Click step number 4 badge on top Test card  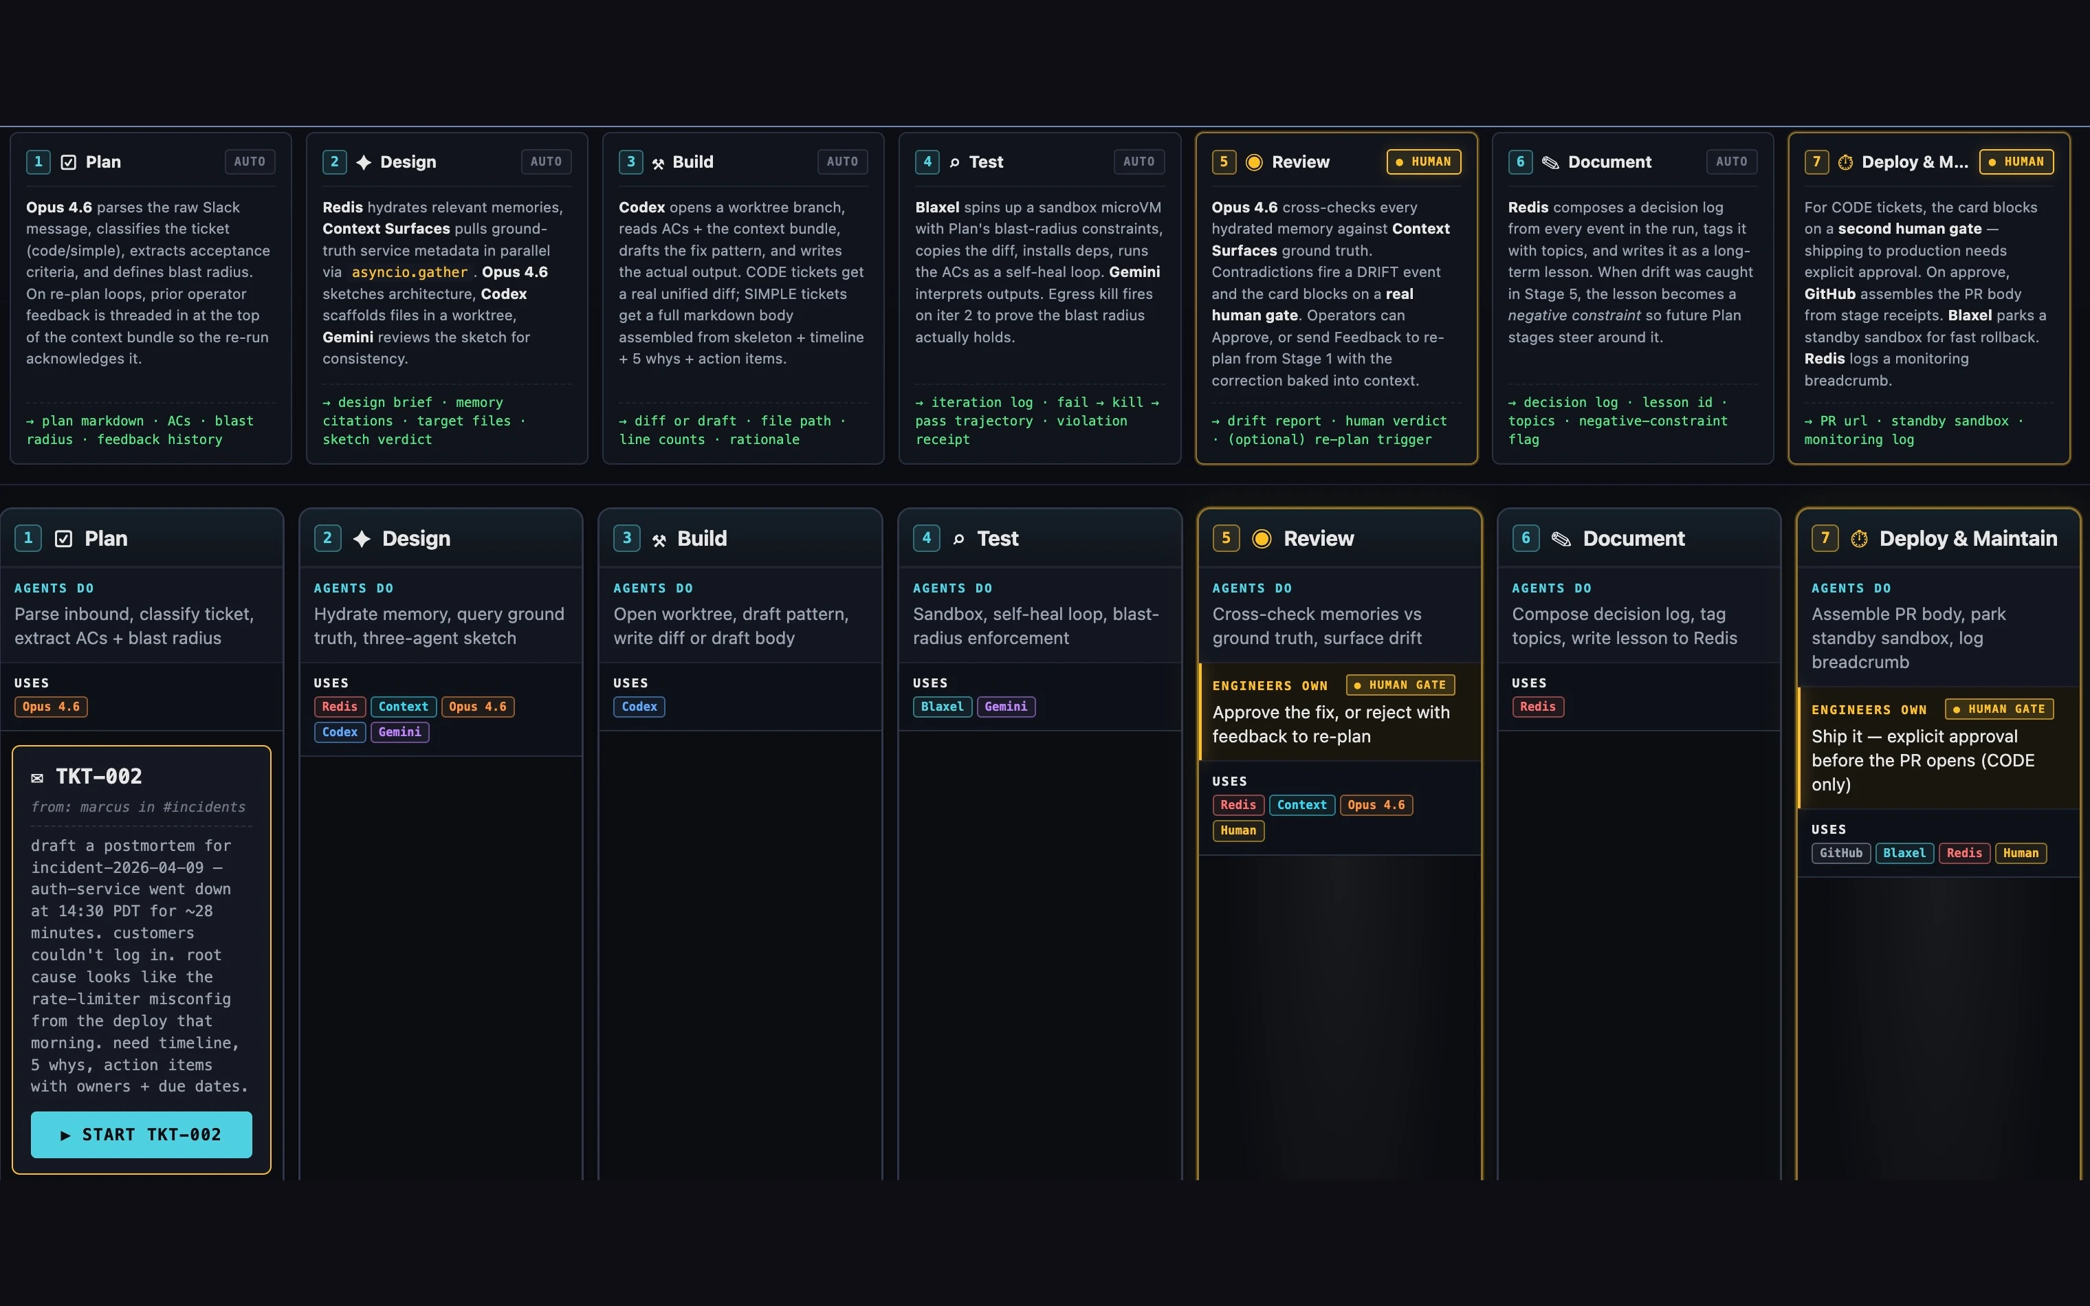point(927,162)
